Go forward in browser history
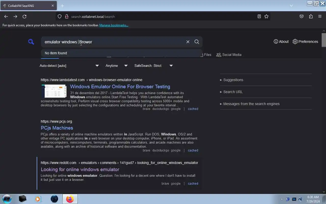Viewport: 326px width, 204px height. [15, 17]
